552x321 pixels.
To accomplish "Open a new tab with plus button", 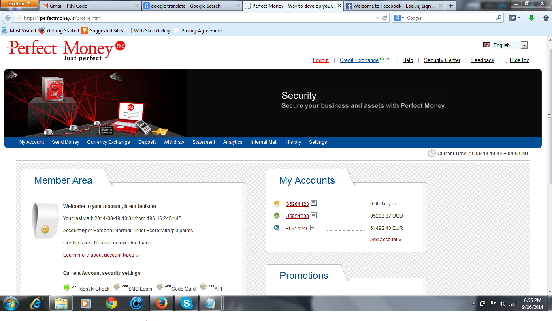I will (x=451, y=6).
